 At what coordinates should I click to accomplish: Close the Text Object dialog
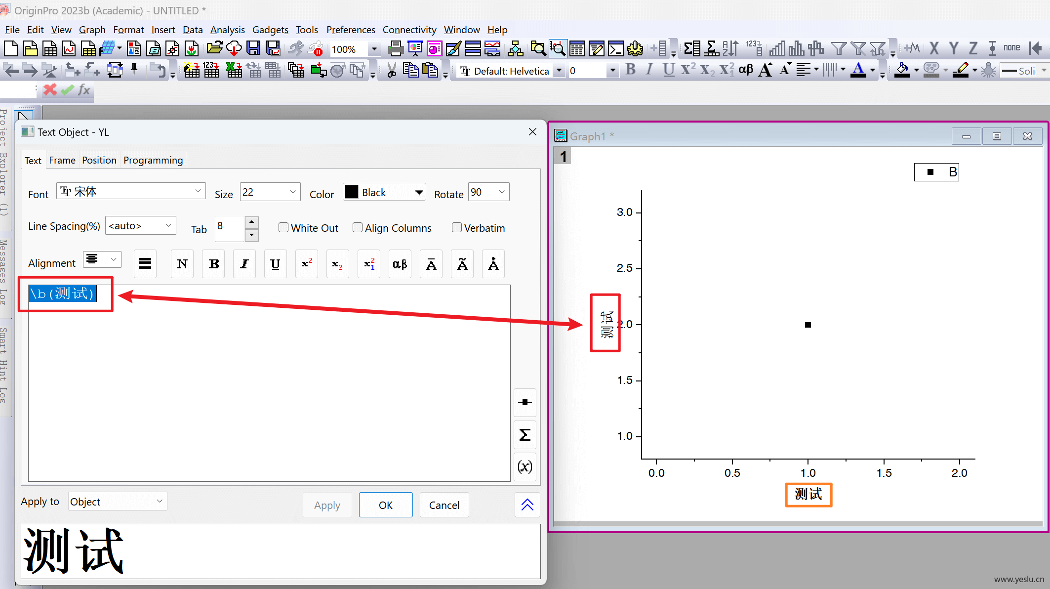tap(532, 132)
